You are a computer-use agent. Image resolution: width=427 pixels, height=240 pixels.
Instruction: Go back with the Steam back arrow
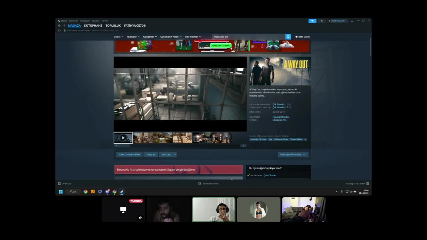[59, 26]
